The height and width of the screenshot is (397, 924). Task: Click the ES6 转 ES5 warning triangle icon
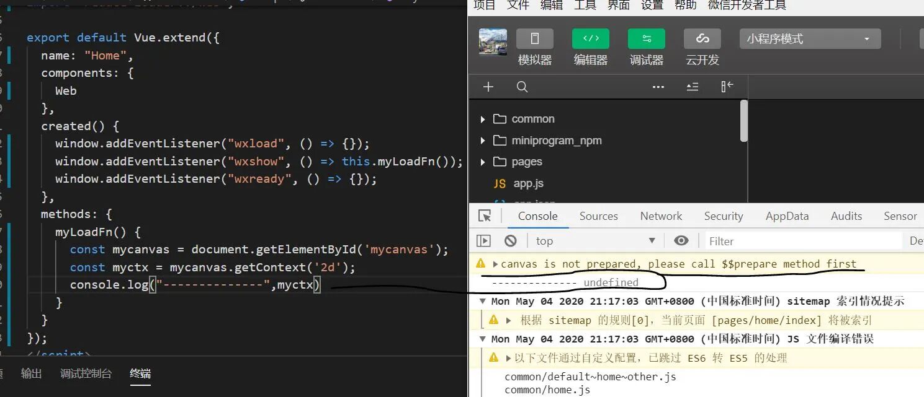494,357
